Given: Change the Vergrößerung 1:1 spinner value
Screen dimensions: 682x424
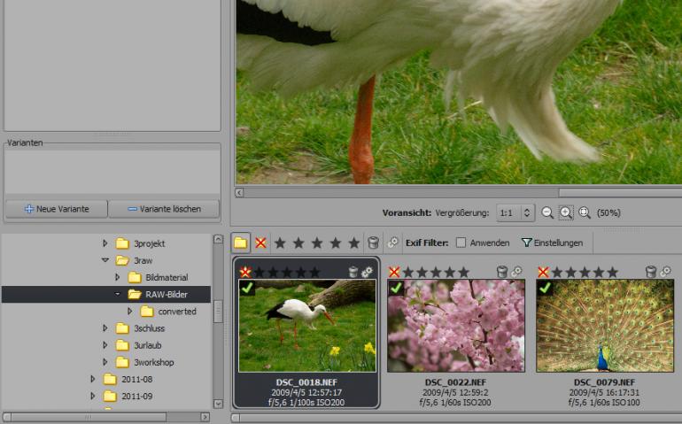Looking at the screenshot, I should coord(527,212).
